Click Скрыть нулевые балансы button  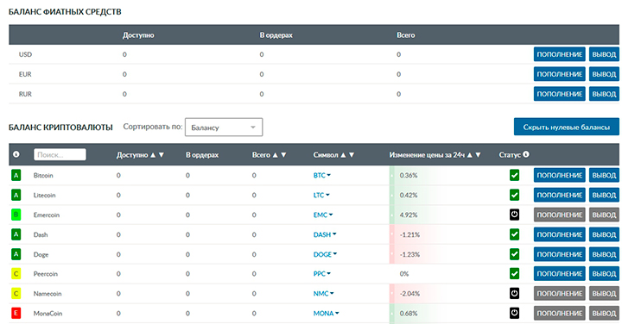tap(566, 127)
